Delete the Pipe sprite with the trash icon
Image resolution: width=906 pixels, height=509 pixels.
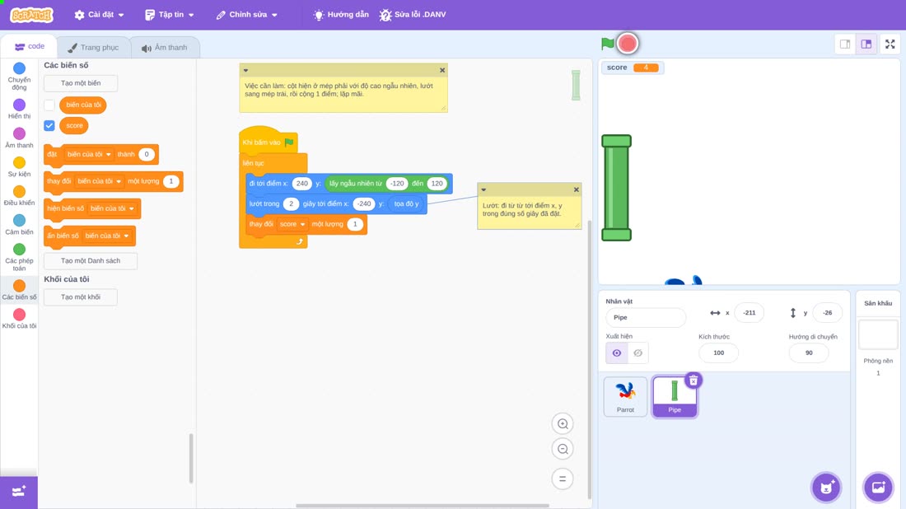coord(693,381)
